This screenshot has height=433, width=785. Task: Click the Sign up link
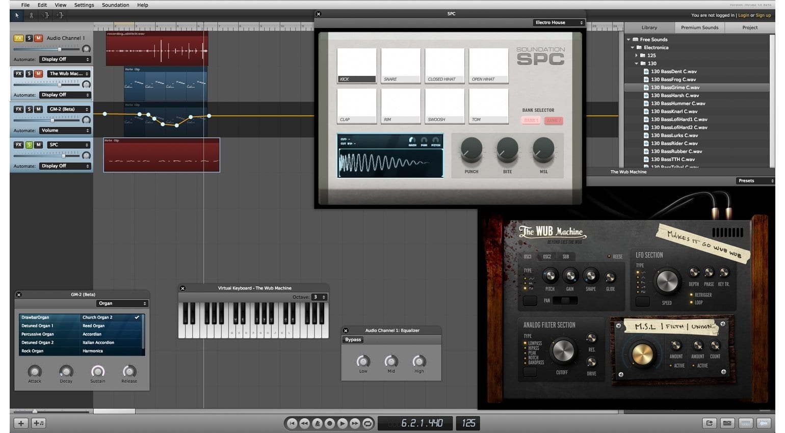pyautogui.click(x=763, y=15)
